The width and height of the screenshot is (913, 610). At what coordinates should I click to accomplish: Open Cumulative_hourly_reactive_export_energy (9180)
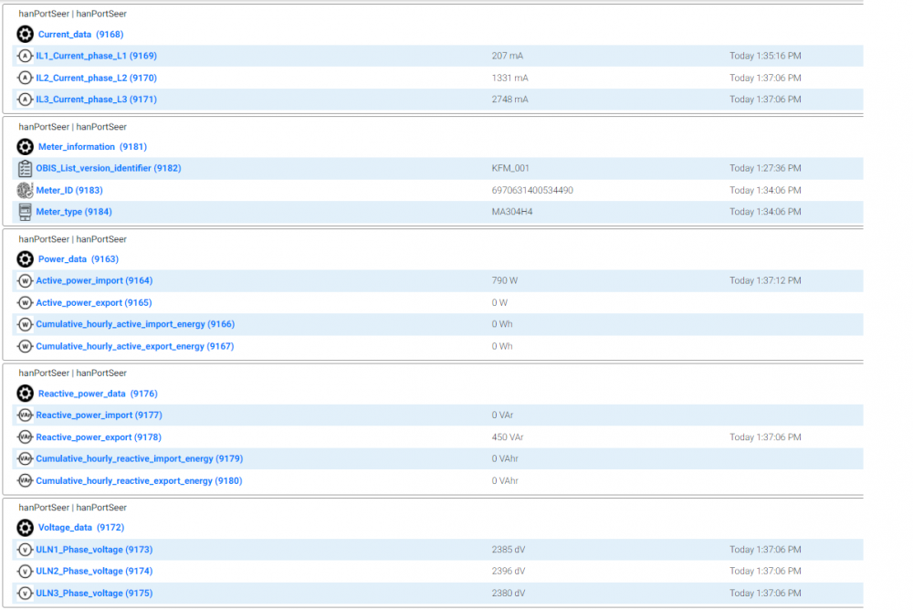[x=139, y=481]
